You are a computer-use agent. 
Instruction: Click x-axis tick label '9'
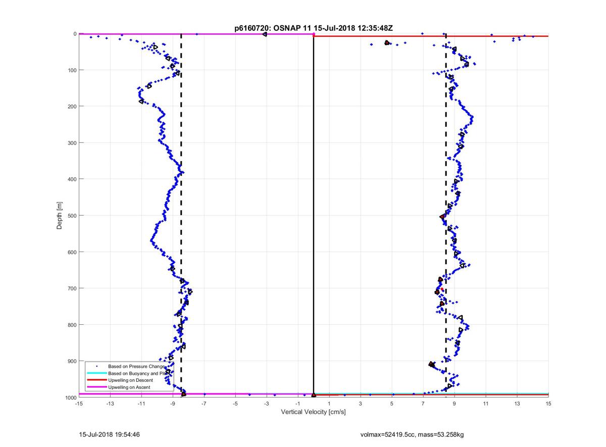tap(454, 404)
